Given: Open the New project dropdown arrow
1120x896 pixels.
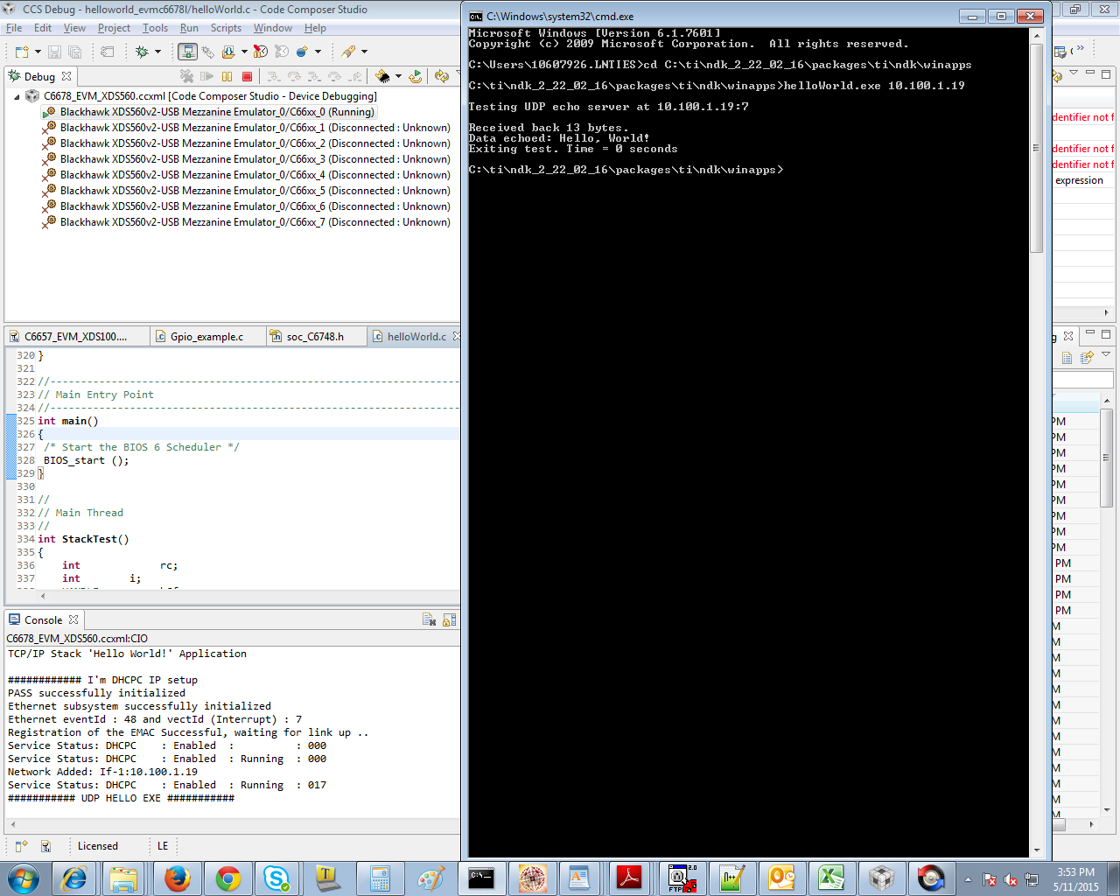Looking at the screenshot, I should click(x=38, y=52).
